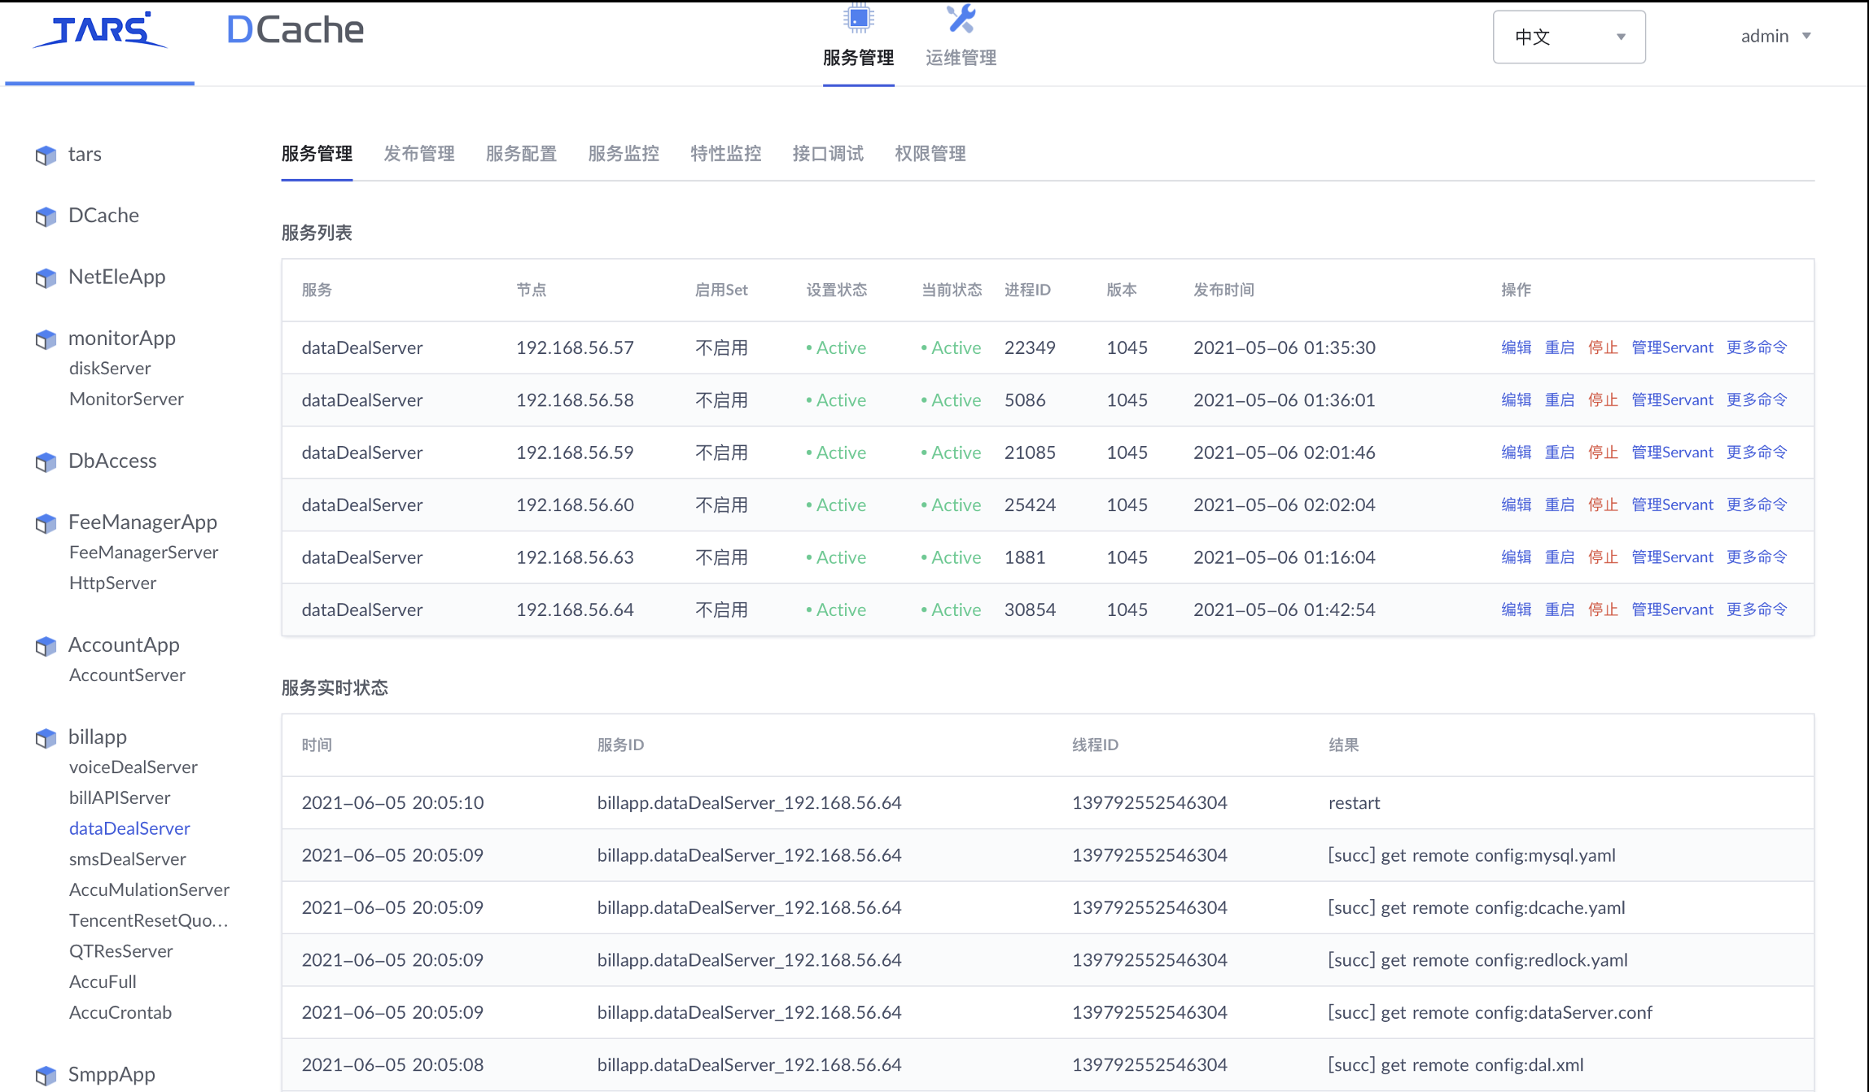Click the wrench icon for 运维管理
Screen dimensions: 1869x1092
(x=961, y=18)
